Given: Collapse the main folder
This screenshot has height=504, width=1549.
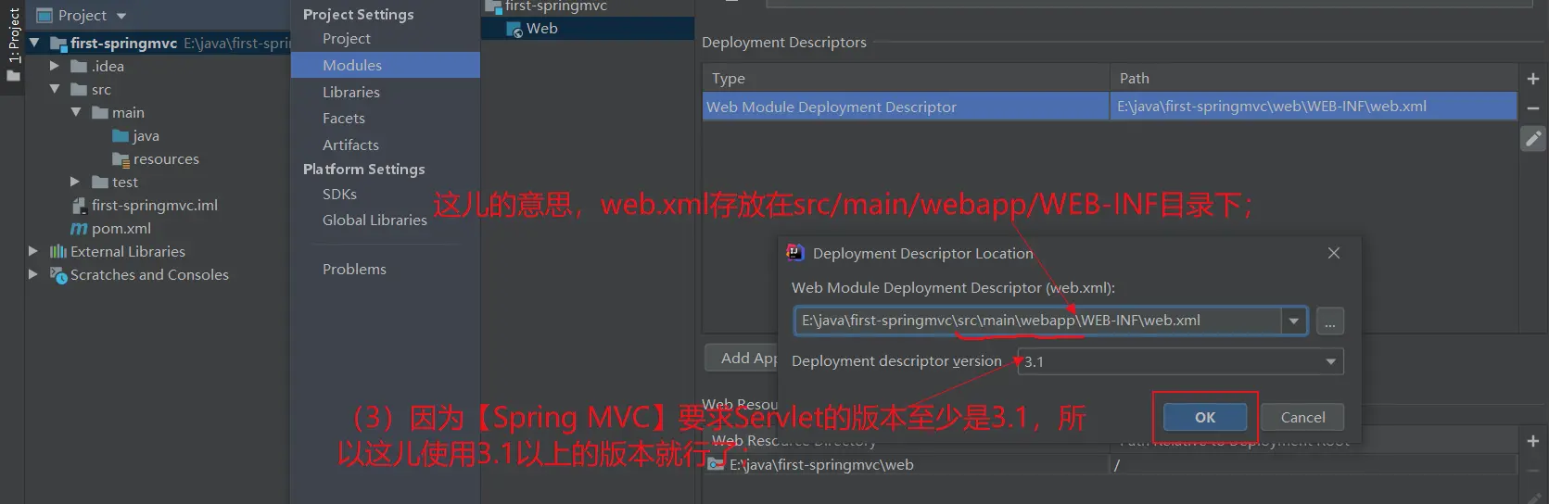Looking at the screenshot, I should [76, 112].
